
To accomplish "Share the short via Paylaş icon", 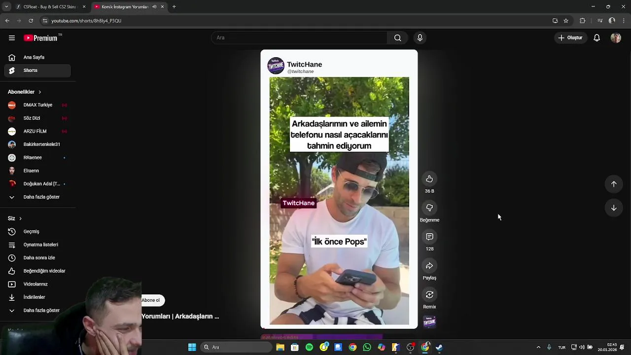I will click(429, 266).
